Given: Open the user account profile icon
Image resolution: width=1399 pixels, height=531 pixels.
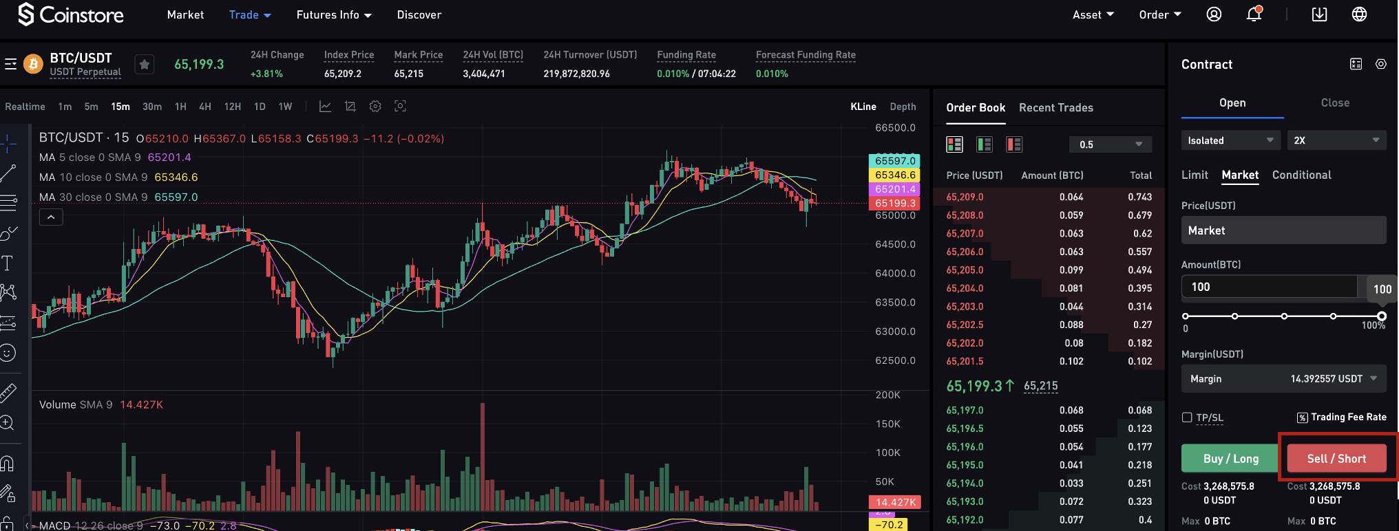Looking at the screenshot, I should tap(1214, 14).
